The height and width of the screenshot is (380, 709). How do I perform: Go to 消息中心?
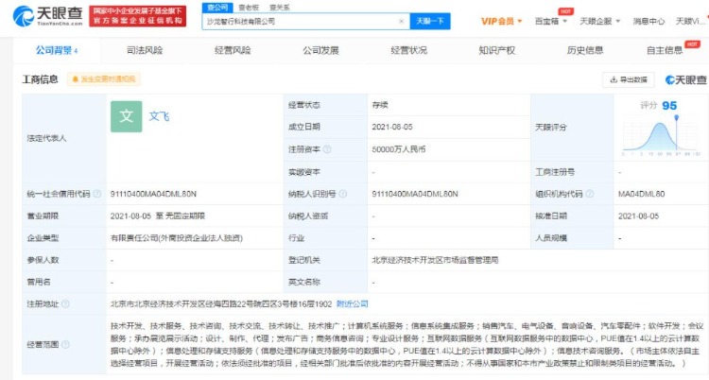tap(648, 21)
